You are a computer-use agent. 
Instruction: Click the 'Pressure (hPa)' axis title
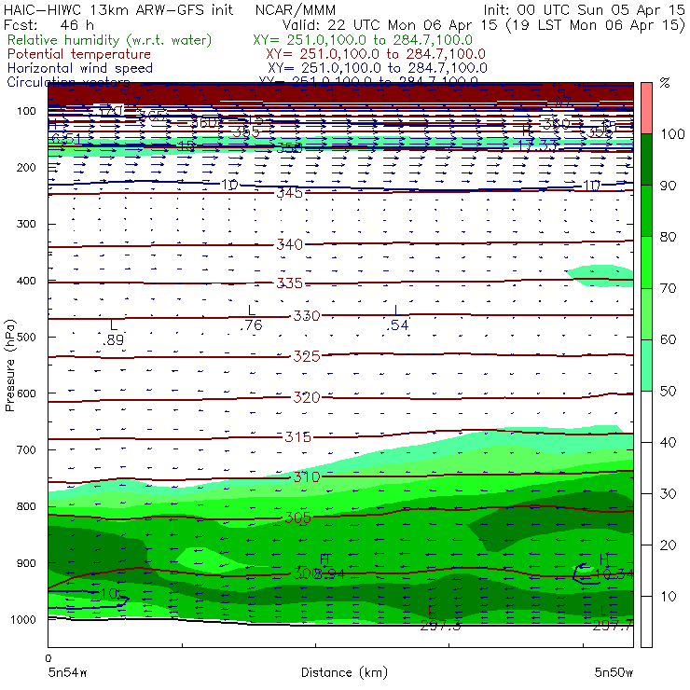click(x=9, y=366)
